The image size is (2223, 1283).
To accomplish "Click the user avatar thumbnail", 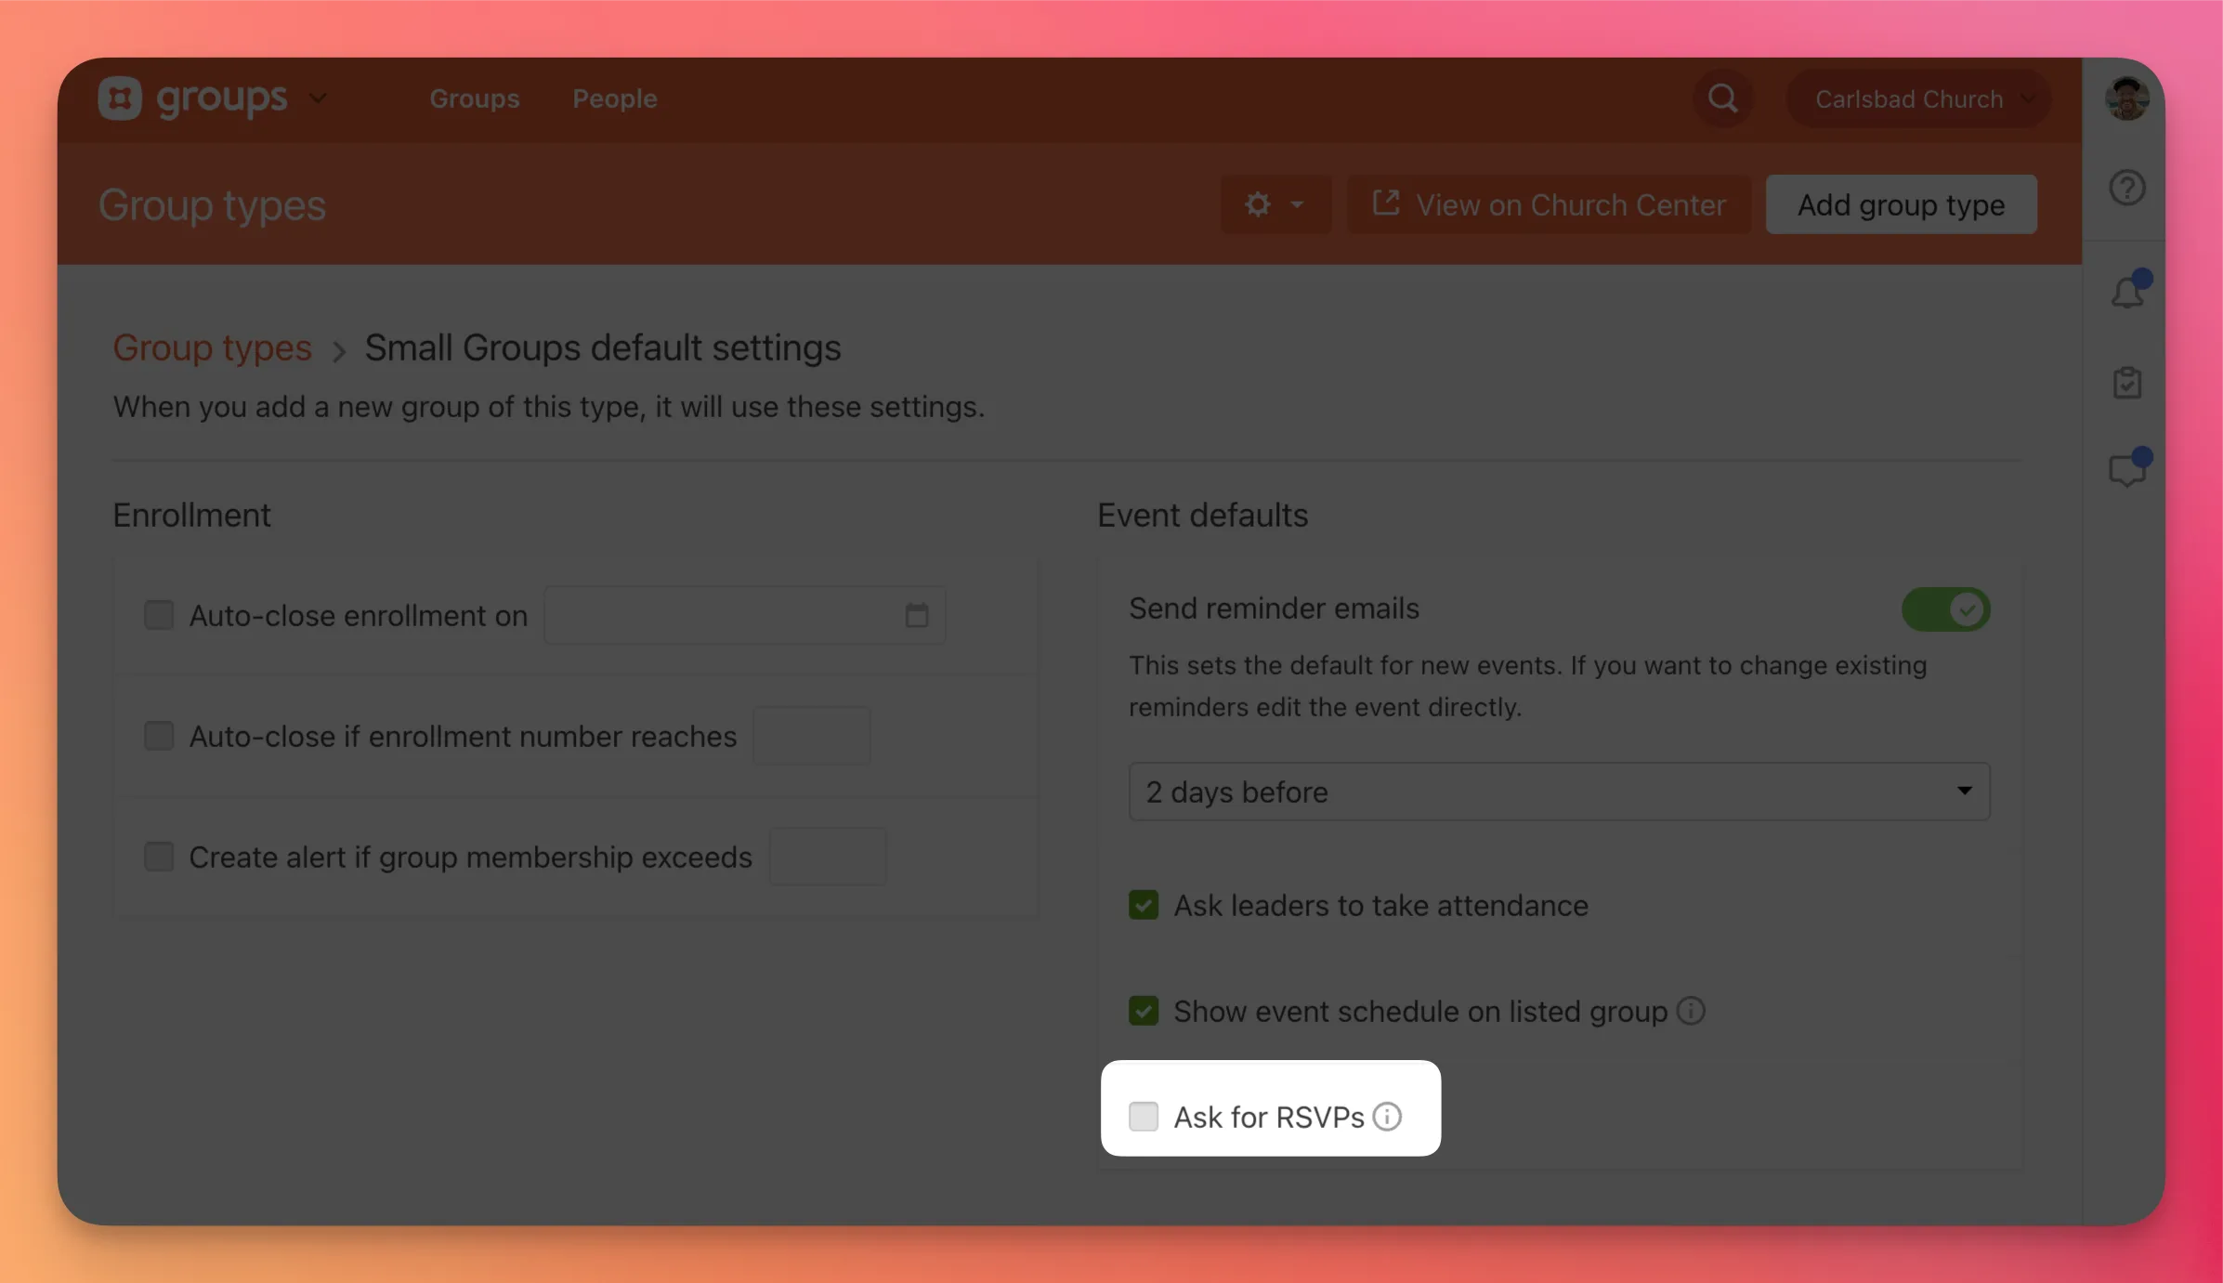I will pos(2126,98).
